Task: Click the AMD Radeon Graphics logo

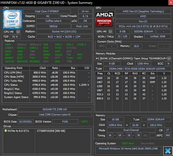Action: pyautogui.click(x=104, y=19)
